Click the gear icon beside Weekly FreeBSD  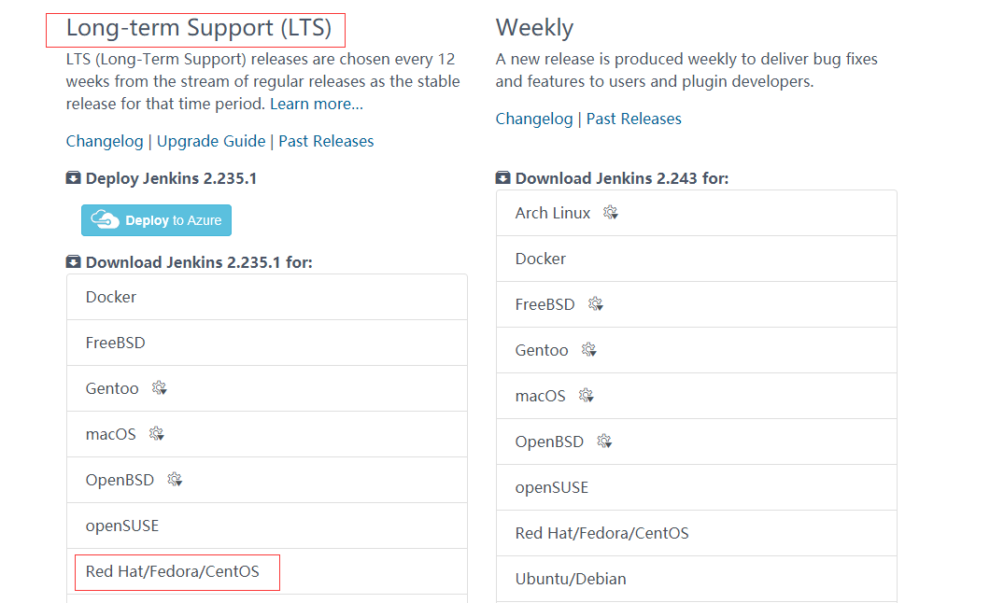point(595,304)
